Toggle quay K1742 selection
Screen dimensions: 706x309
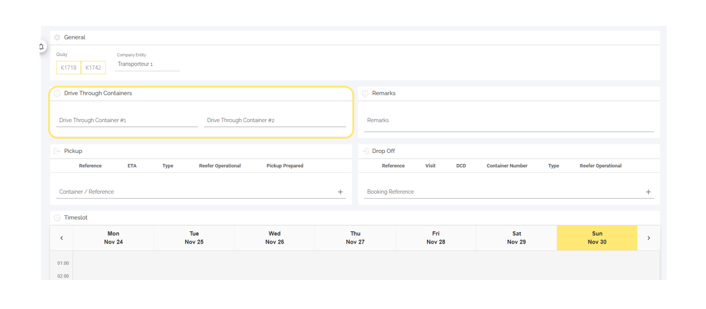(93, 68)
